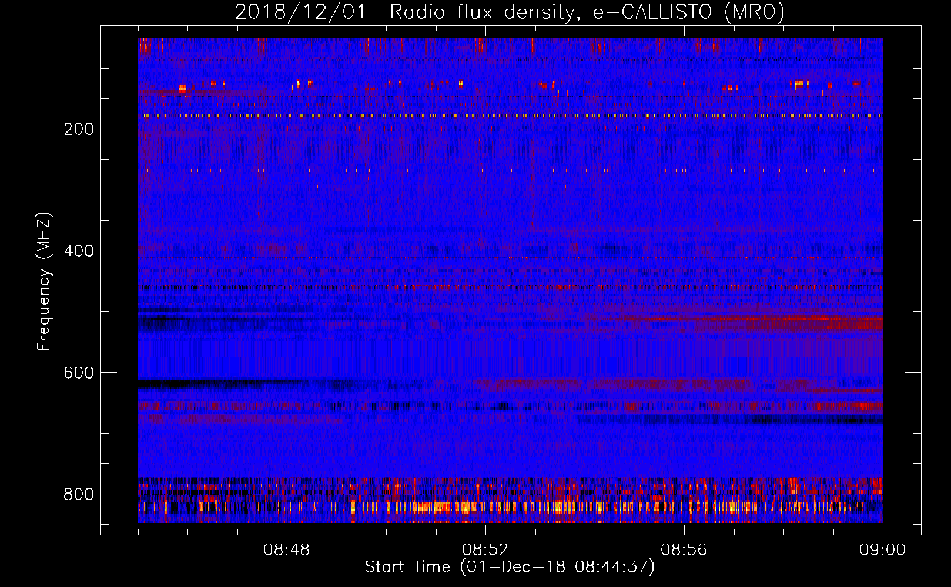The width and height of the screenshot is (951, 587).
Task: Select the '800' frequency axis label
Action: 79,495
